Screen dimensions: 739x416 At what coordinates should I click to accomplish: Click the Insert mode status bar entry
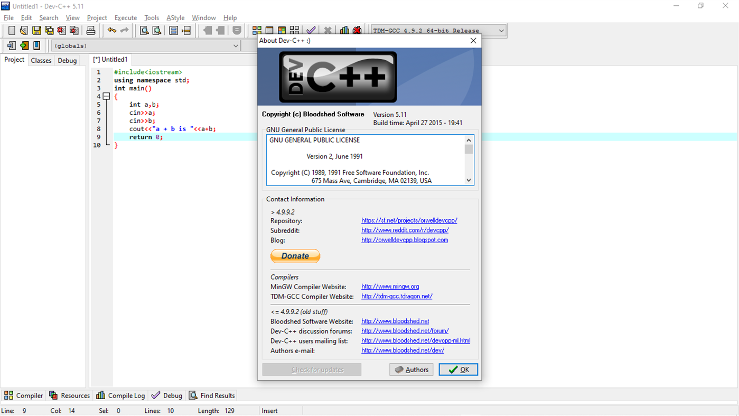[269, 411]
